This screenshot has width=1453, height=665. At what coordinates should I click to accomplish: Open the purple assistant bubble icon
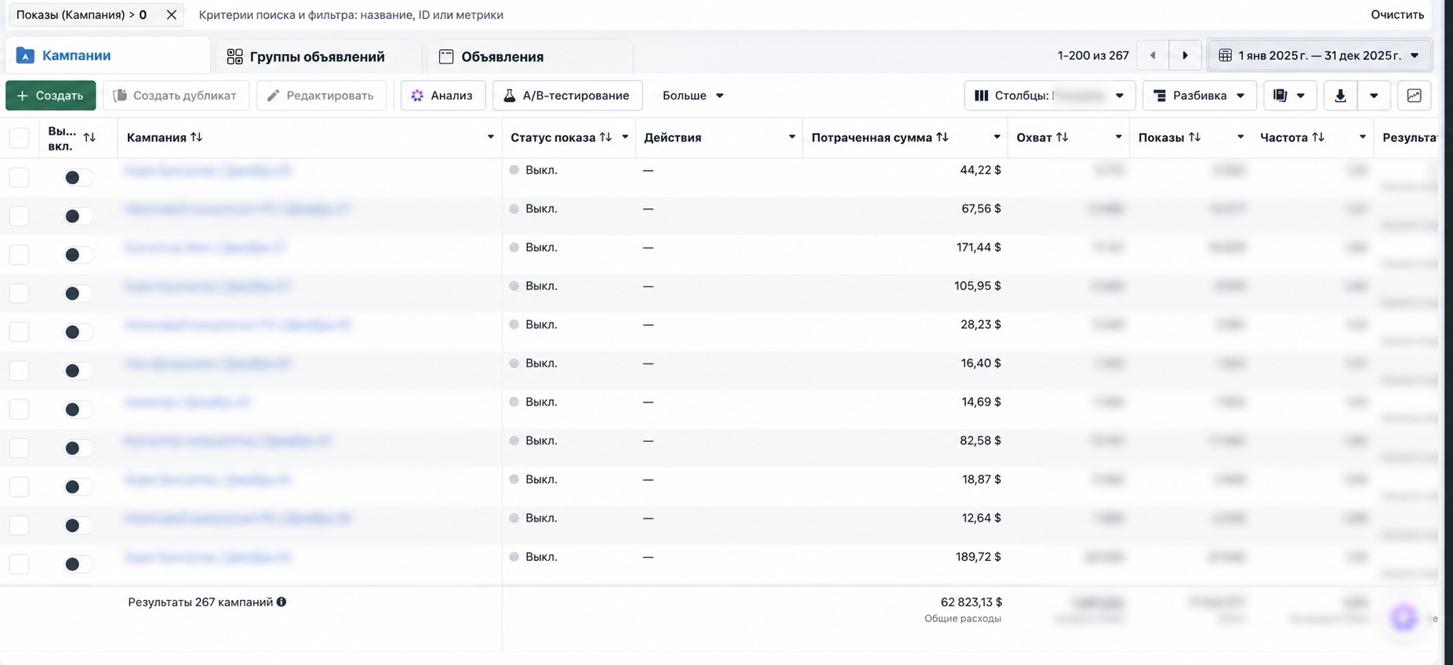[x=1404, y=617]
